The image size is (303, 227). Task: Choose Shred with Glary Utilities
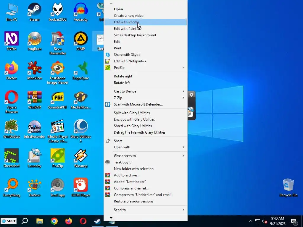146,126
